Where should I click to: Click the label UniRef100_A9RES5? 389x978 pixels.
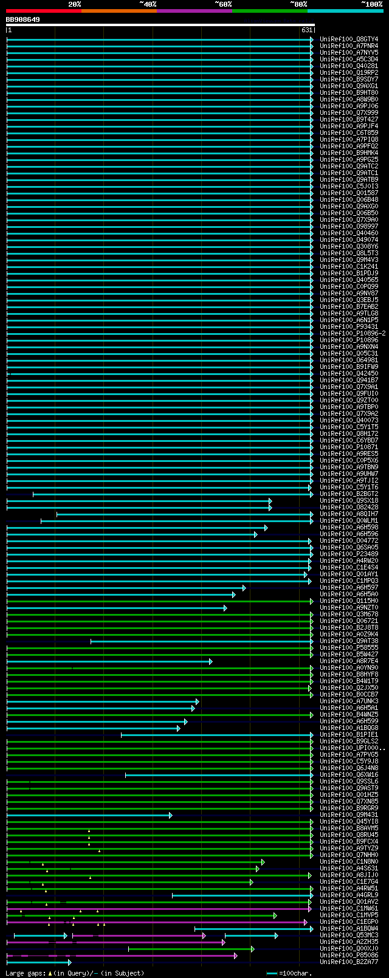[x=349, y=454]
